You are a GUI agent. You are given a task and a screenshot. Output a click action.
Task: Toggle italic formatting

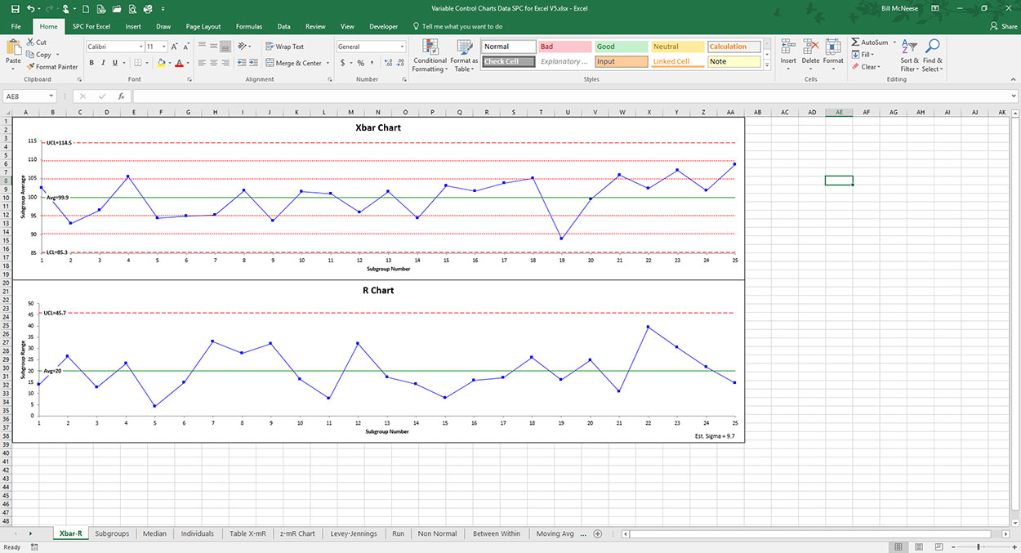[102, 62]
